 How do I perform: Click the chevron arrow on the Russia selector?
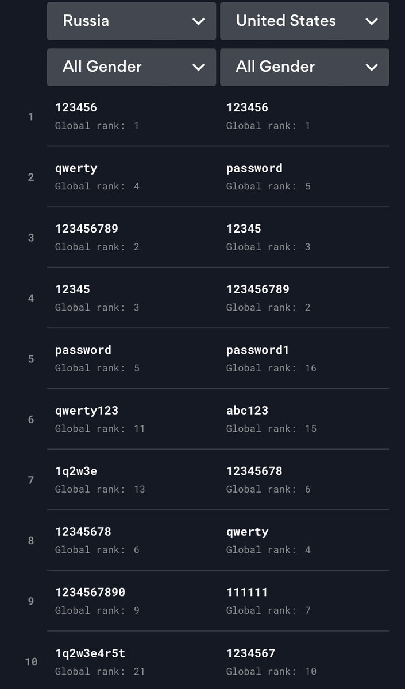coord(199,22)
